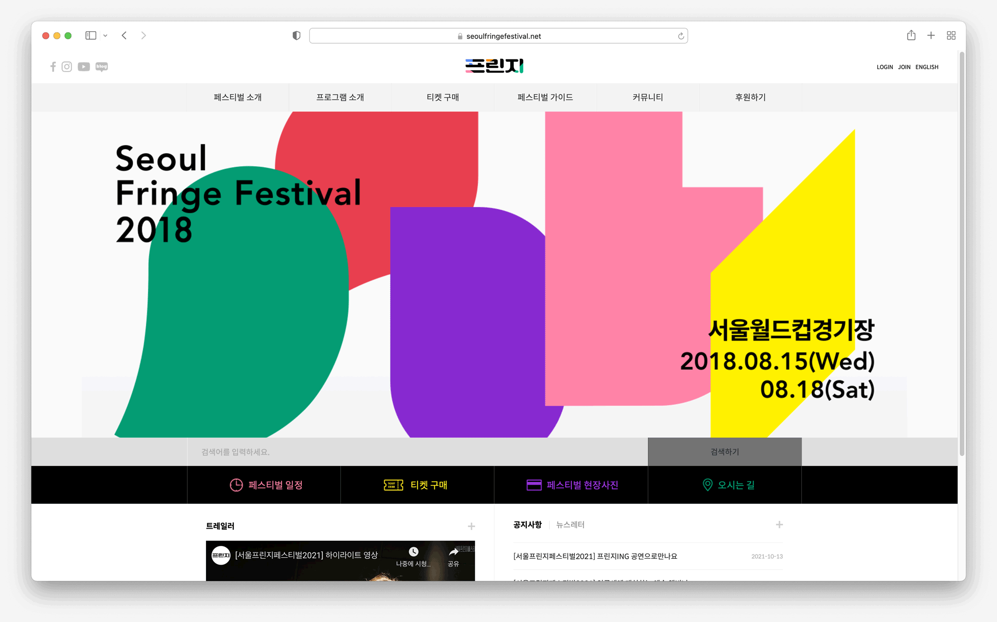
Task: Switch to the 뉴스레터 tab
Action: click(x=570, y=525)
